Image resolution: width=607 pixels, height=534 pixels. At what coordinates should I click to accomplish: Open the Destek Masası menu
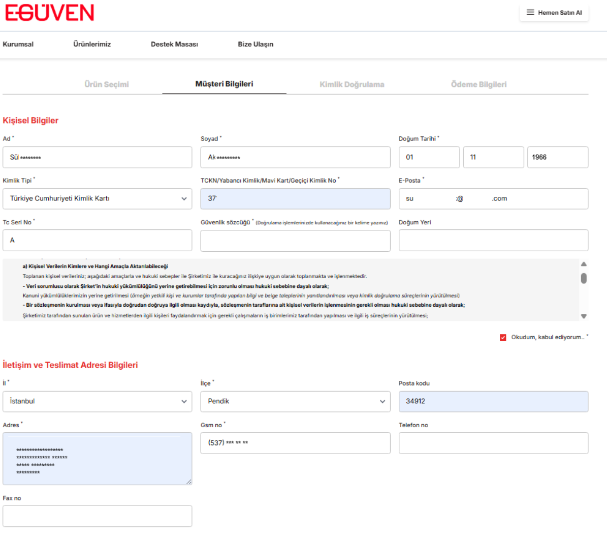pos(175,44)
